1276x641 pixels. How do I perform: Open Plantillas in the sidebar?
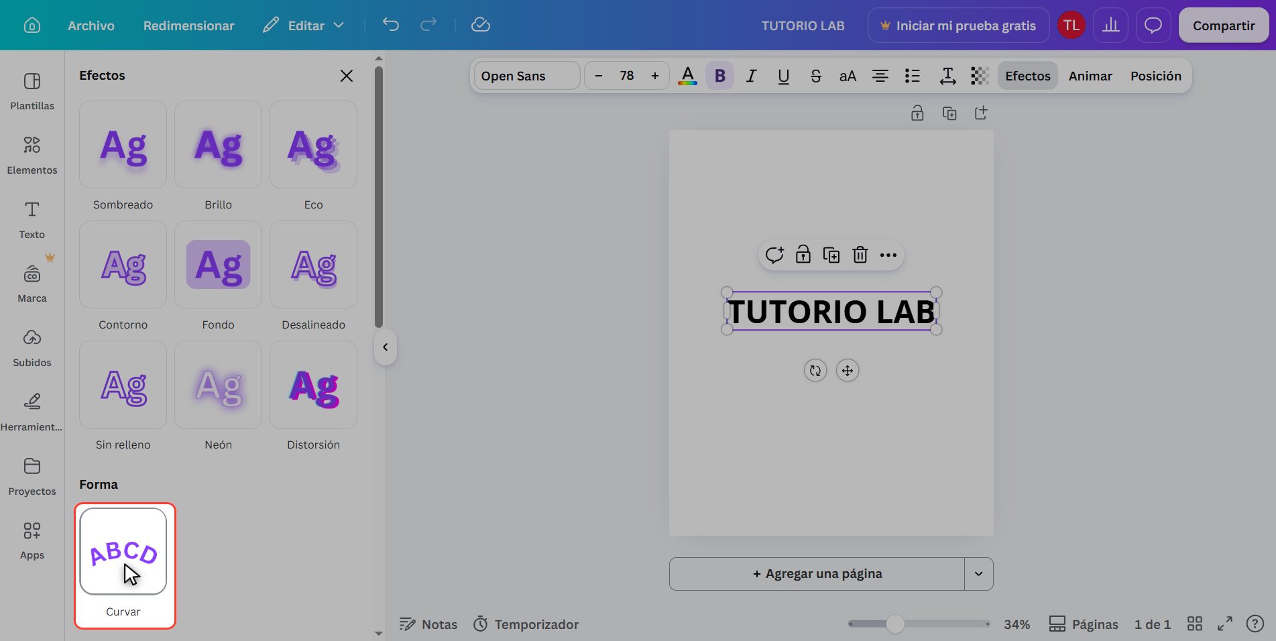pyautogui.click(x=32, y=91)
